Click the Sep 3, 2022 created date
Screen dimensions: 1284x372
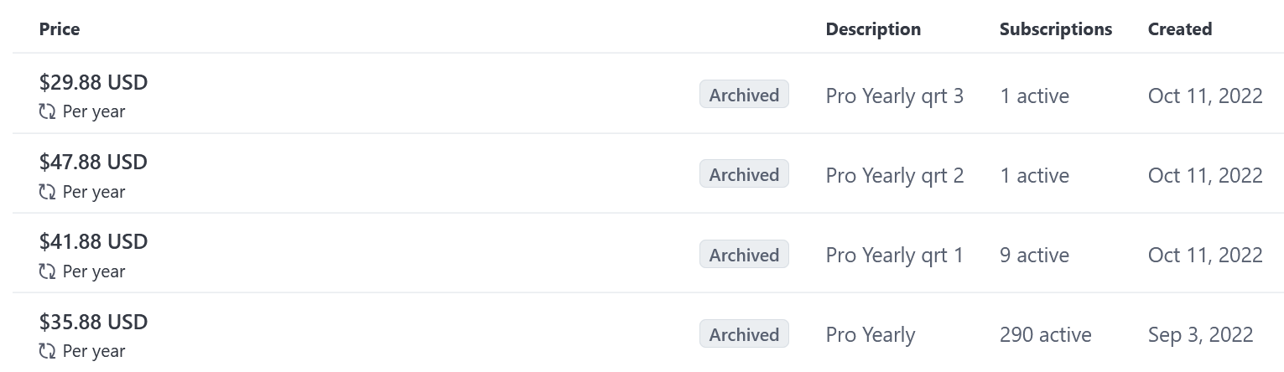click(x=1200, y=335)
